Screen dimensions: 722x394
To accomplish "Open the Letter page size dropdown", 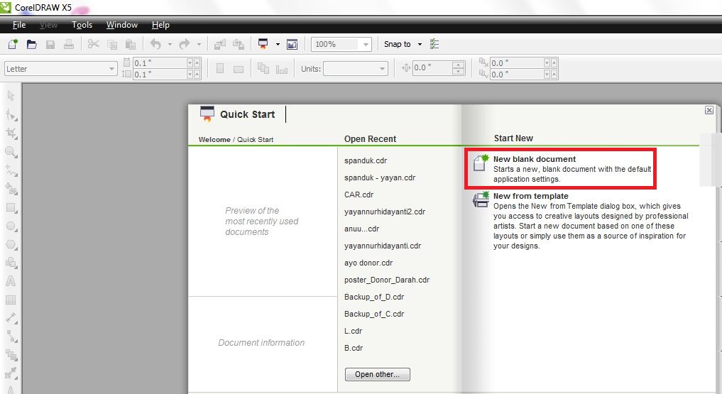I will (111, 69).
